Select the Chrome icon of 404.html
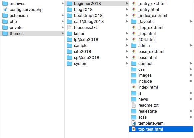Screen dimensions: 194x138 pyautogui.click(x=134, y=39)
